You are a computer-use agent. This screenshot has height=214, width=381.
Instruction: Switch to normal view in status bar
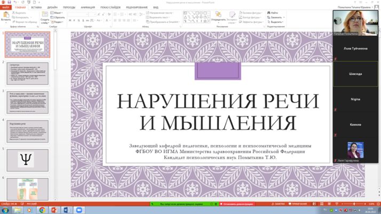[314, 204]
